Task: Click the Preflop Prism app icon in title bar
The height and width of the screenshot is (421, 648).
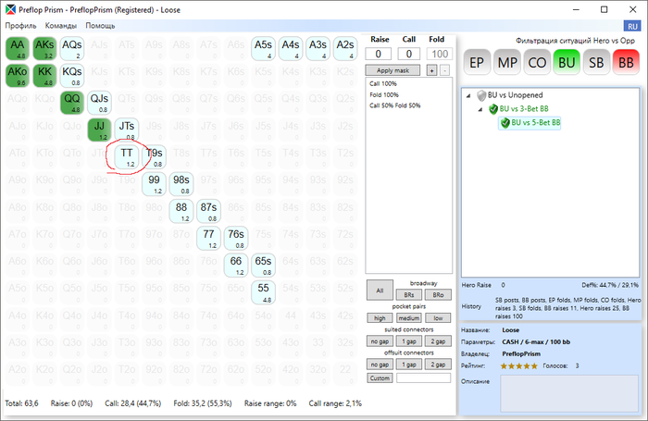Action: click(10, 9)
